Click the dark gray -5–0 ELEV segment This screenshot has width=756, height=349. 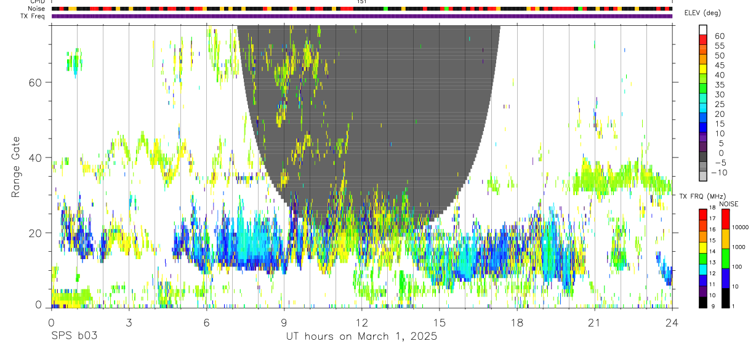pyautogui.click(x=703, y=157)
